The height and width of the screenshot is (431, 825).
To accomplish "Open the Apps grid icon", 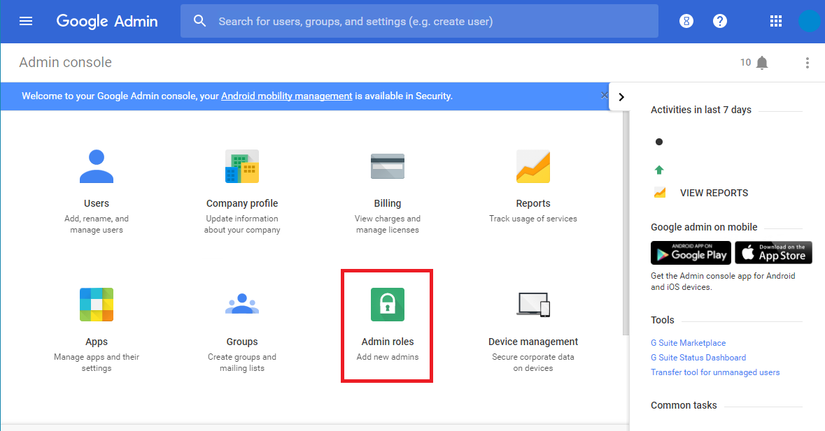I will coord(97,305).
